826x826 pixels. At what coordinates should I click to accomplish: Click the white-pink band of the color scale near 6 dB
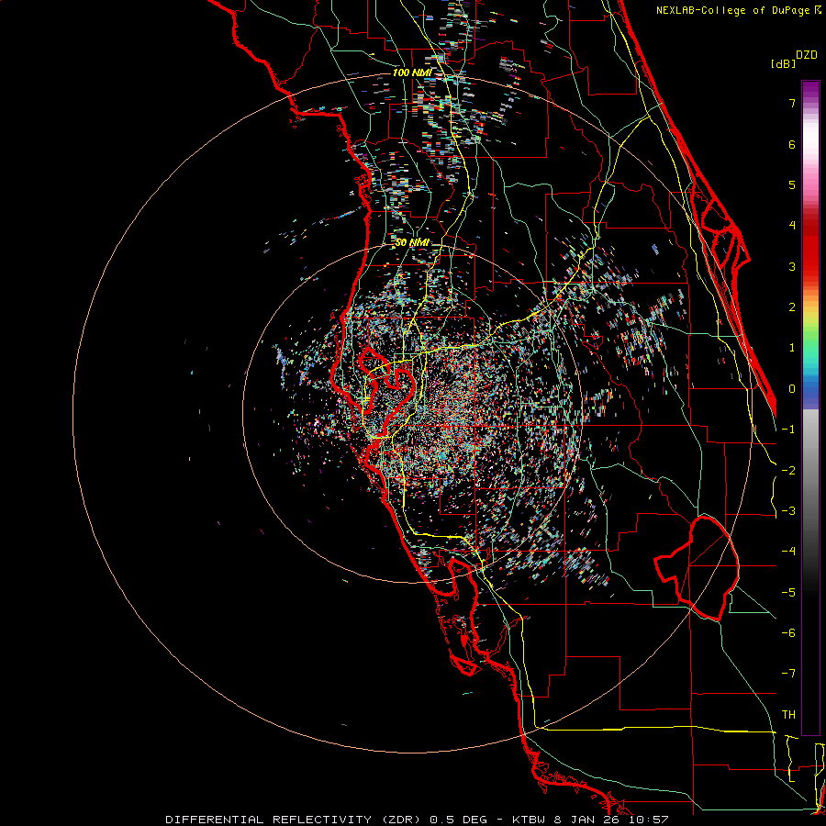810,144
